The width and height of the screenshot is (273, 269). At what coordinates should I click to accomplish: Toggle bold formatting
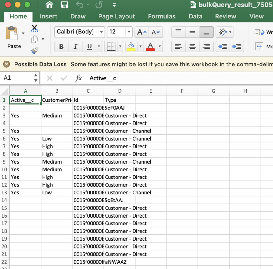[62, 47]
